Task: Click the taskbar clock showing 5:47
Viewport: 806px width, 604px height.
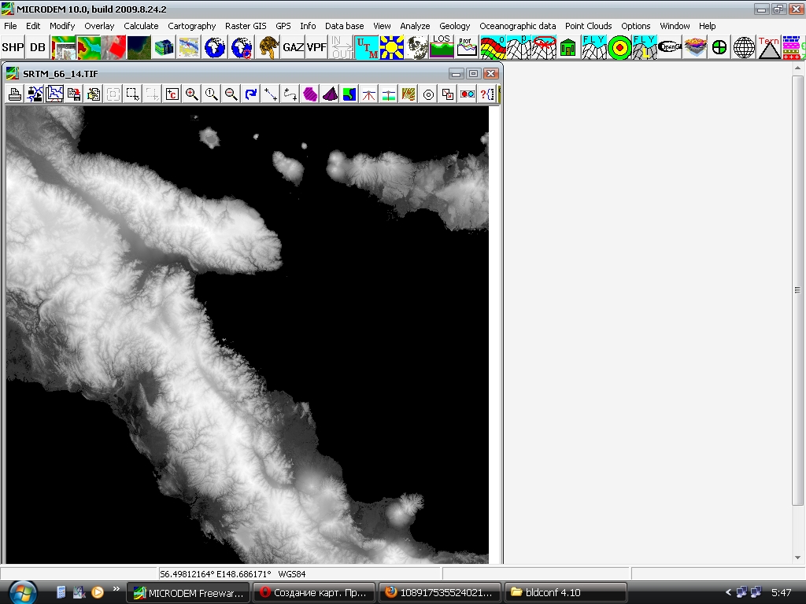Action: (781, 593)
